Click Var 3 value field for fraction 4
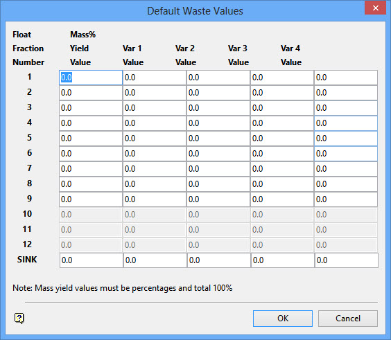Image resolution: width=391 pixels, height=340 pixels. click(282, 123)
